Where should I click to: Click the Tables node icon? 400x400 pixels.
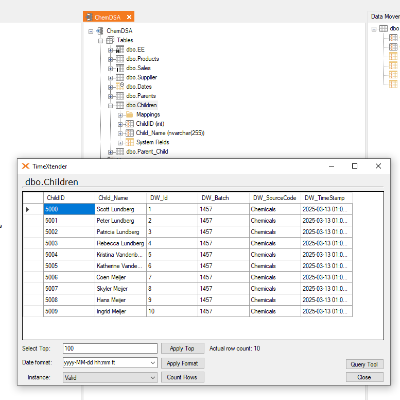(110, 40)
